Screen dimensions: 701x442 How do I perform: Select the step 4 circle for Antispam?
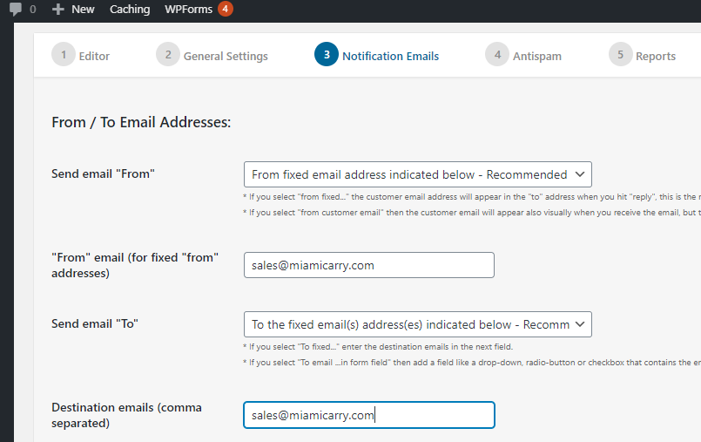pyautogui.click(x=497, y=55)
